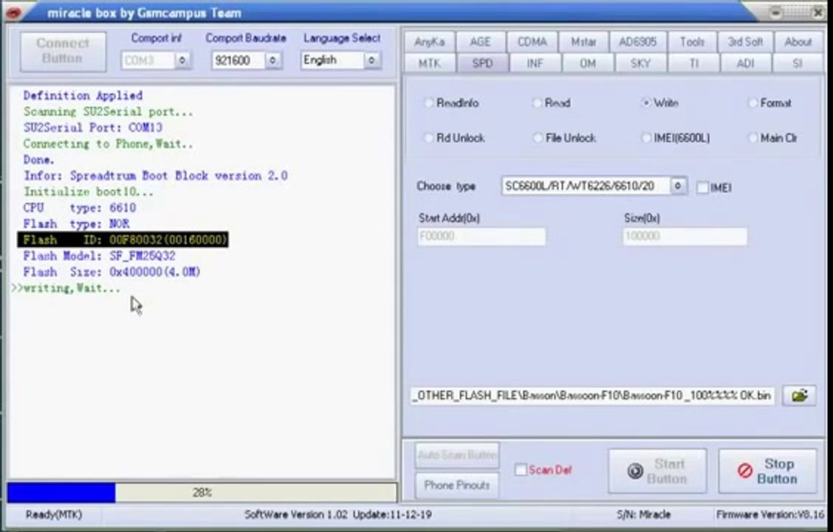This screenshot has height=532, width=833.
Task: Open the flash file browse folder icon
Action: click(x=800, y=396)
